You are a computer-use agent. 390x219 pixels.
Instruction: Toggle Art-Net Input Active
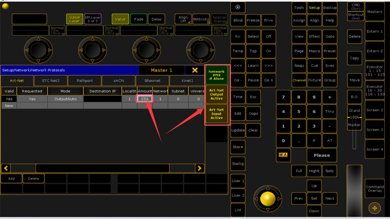[x=217, y=114]
